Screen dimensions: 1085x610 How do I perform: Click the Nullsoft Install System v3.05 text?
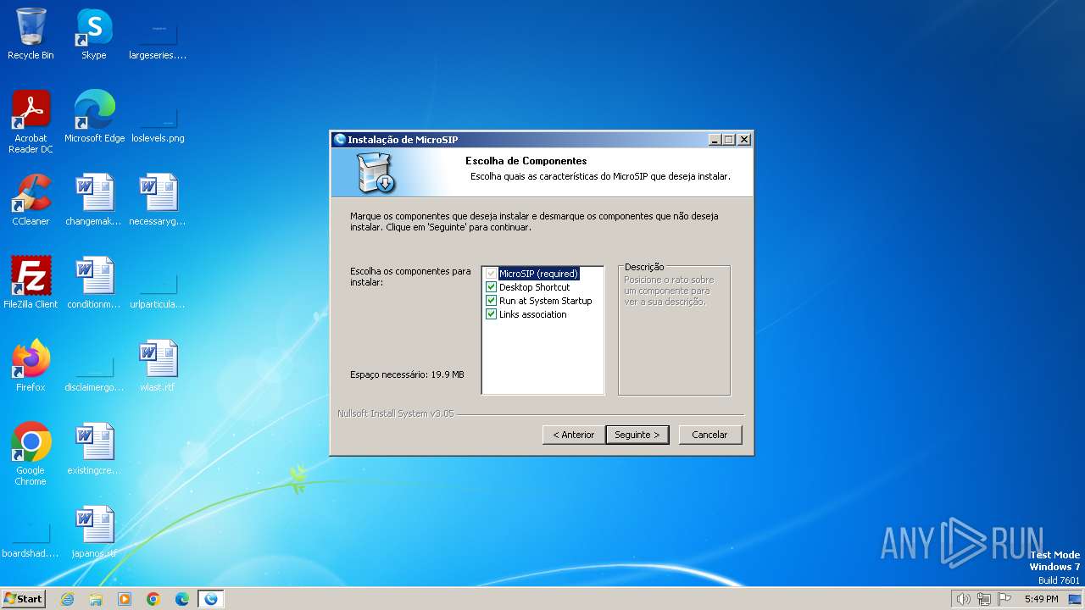click(x=396, y=414)
